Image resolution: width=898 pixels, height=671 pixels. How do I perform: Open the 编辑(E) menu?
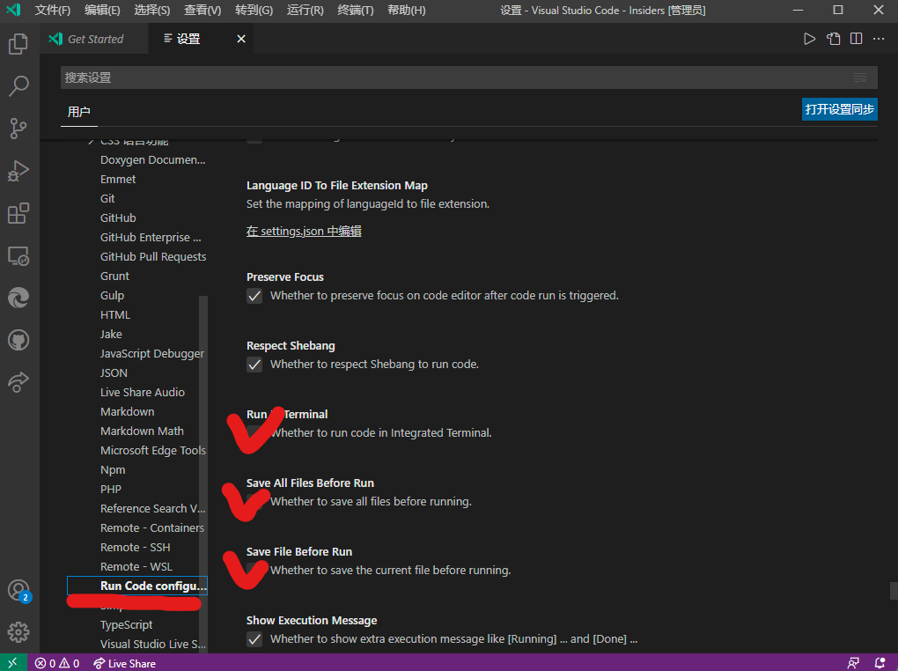102,11
